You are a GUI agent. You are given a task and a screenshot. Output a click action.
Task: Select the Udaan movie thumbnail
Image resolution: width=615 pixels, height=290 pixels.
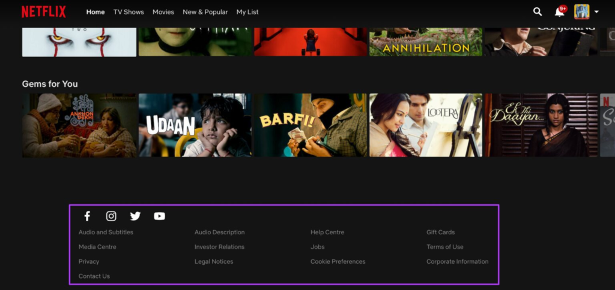(x=195, y=125)
